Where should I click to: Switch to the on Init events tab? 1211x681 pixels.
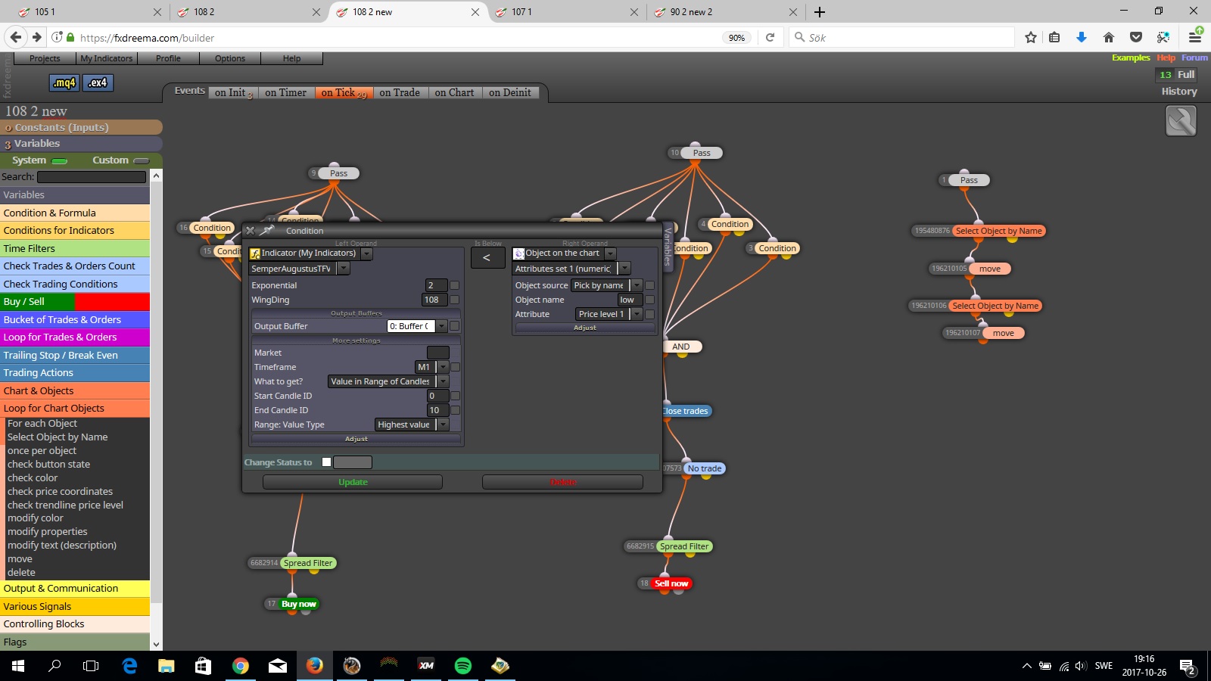pyautogui.click(x=233, y=92)
